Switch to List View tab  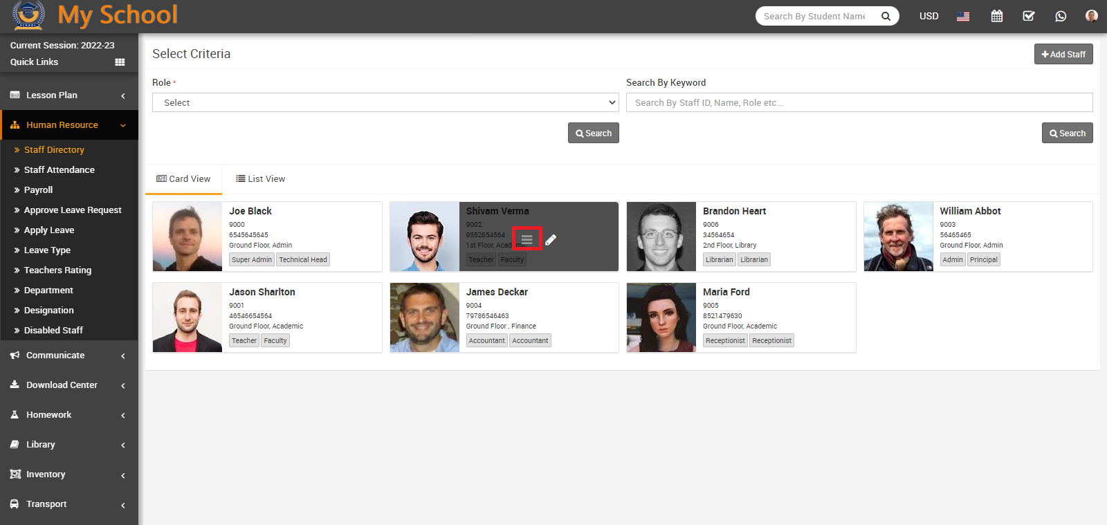(261, 178)
